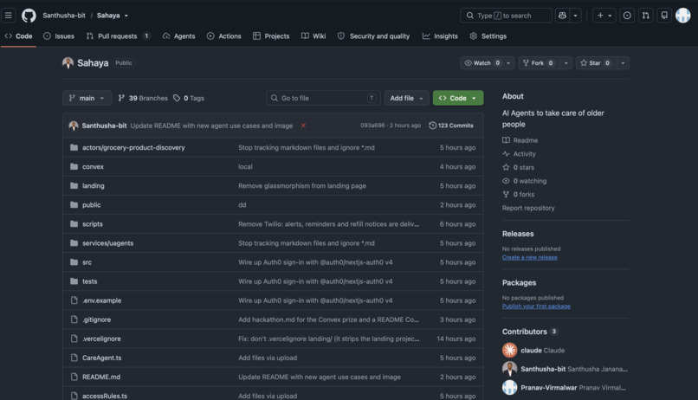Open Report repository link
This screenshot has width=698, height=400.
[x=528, y=208]
